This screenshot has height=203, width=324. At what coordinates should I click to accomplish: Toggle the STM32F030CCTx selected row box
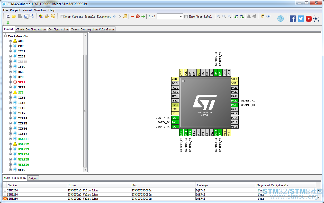point(5,199)
